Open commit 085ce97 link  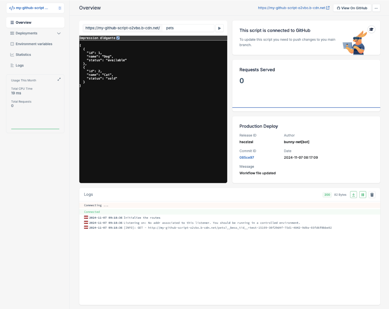[x=246, y=158]
